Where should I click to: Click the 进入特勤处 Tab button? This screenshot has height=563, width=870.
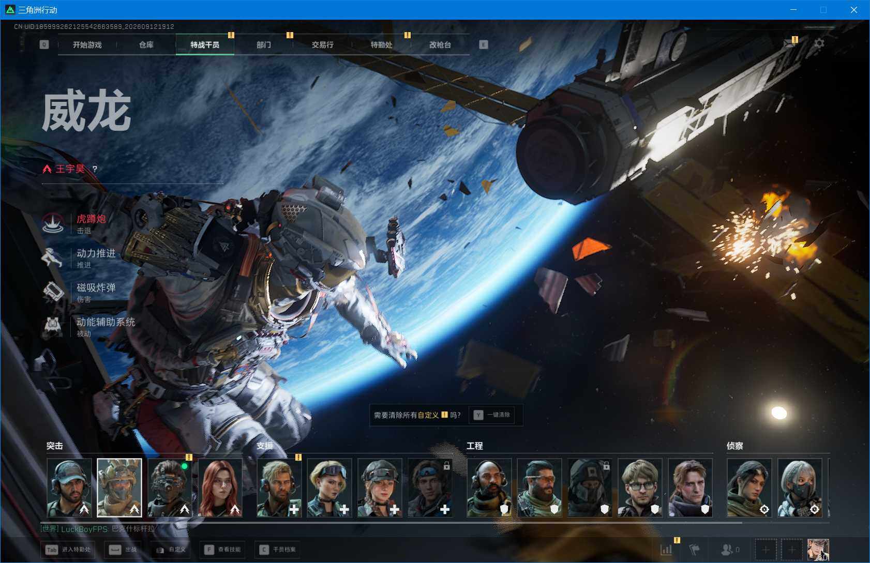(68, 550)
